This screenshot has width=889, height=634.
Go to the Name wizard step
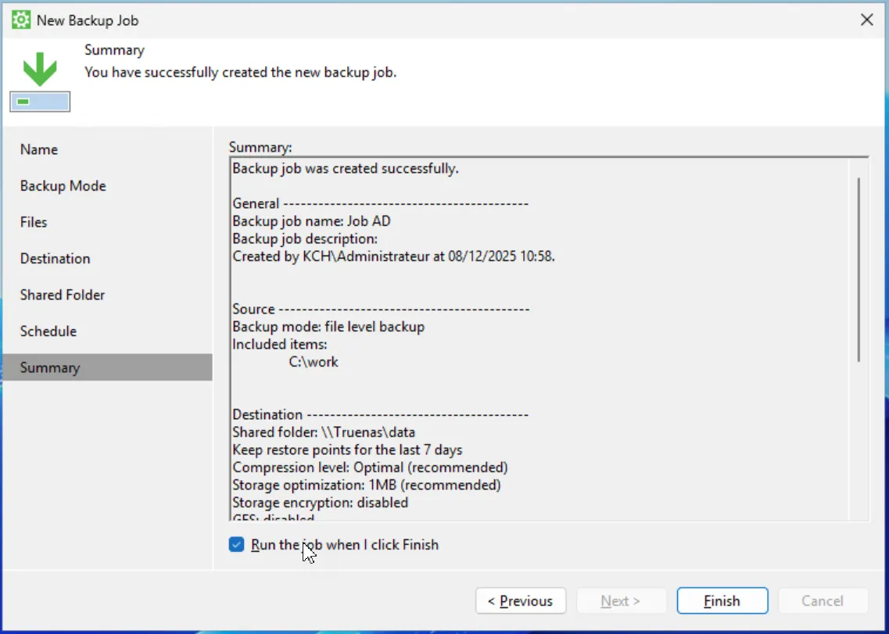coord(39,149)
